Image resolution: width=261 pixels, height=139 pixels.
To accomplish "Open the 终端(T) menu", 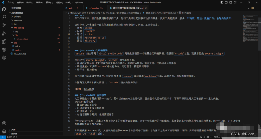I will point(69,3).
